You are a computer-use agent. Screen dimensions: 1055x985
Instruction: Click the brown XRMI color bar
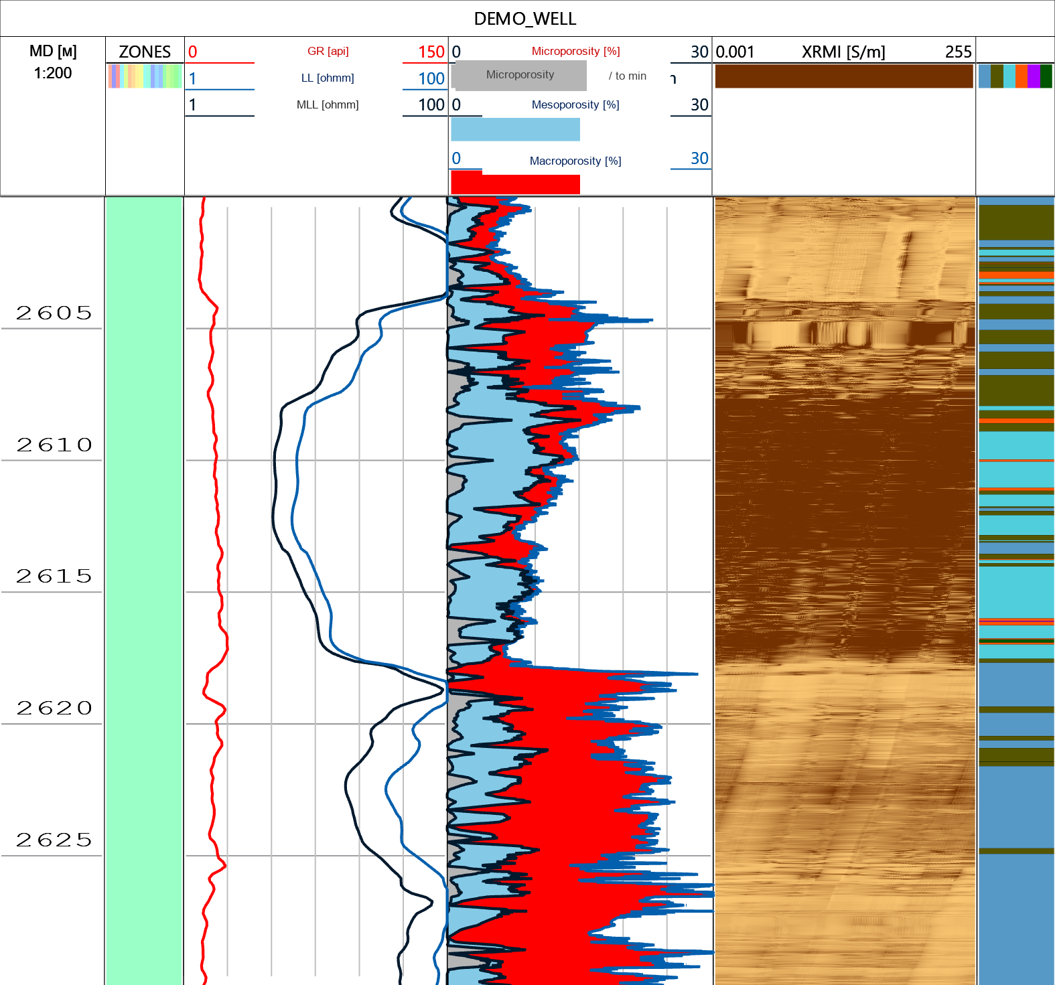click(x=844, y=76)
